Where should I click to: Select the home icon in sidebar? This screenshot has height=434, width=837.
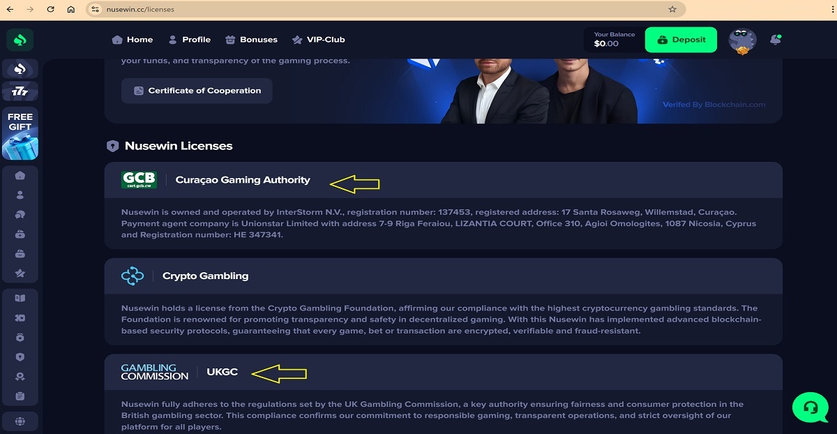click(x=20, y=175)
